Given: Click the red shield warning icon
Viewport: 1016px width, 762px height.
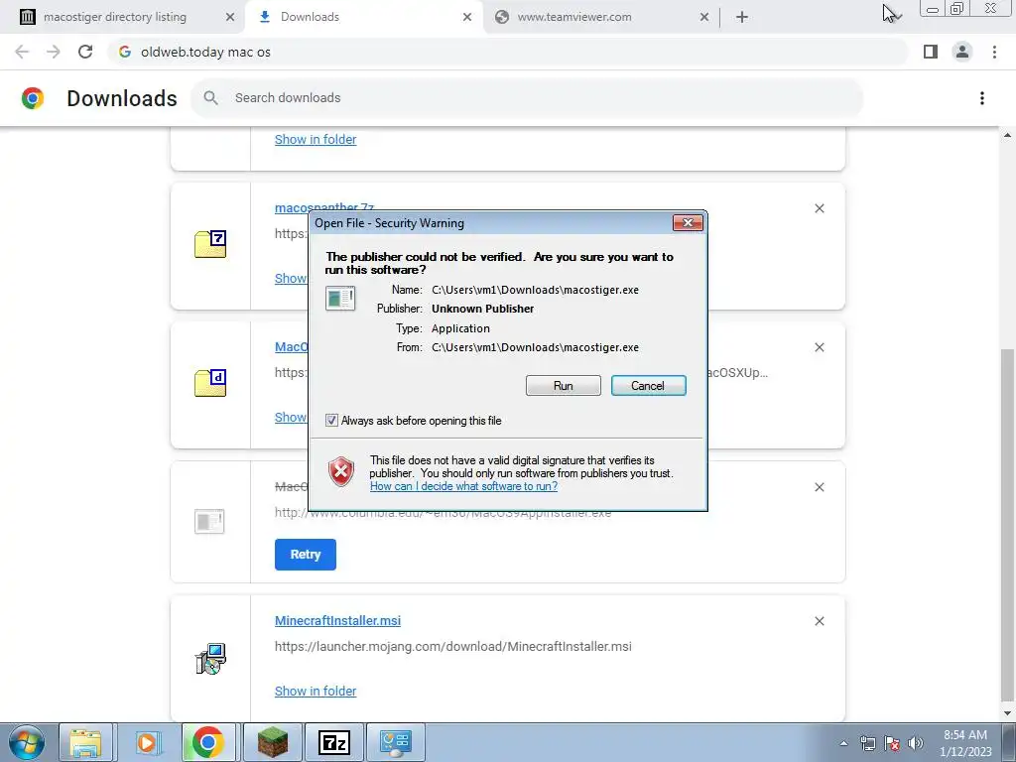Looking at the screenshot, I should [x=341, y=471].
